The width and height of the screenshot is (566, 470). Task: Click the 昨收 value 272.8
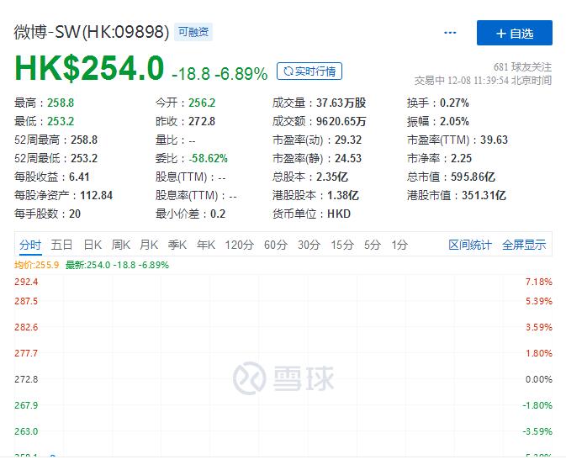pos(202,121)
